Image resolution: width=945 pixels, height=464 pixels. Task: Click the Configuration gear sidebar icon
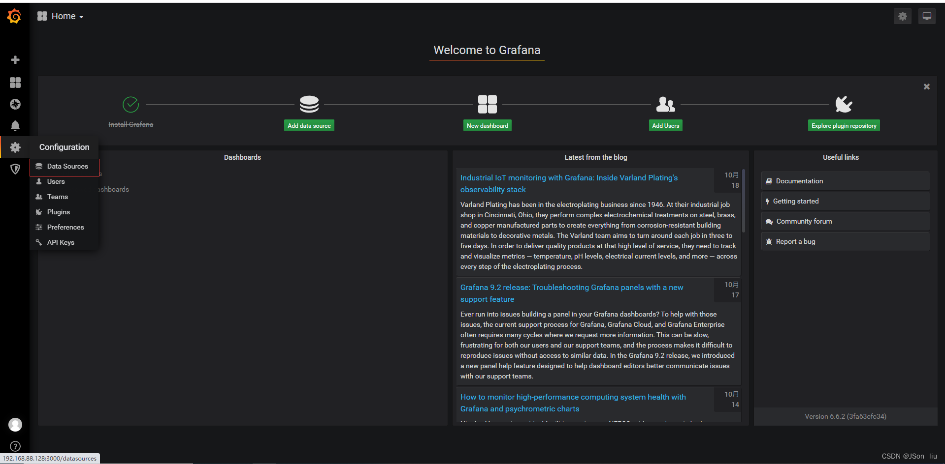[x=15, y=147]
